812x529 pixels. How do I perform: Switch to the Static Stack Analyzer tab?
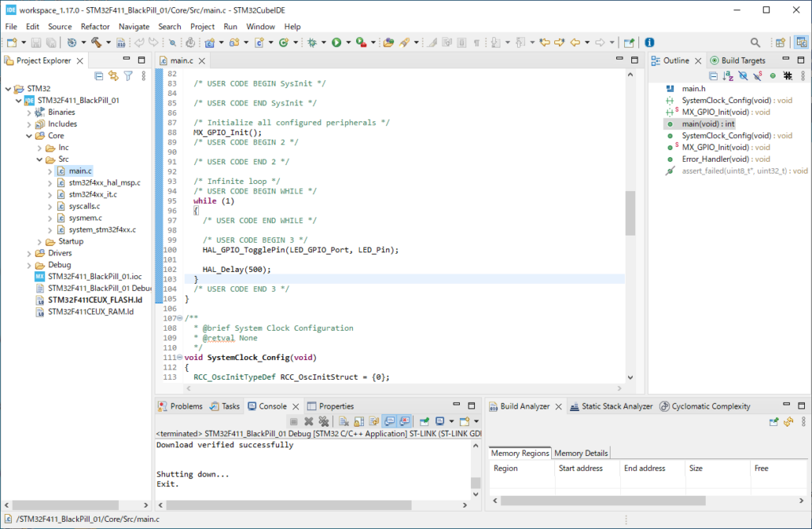point(611,406)
